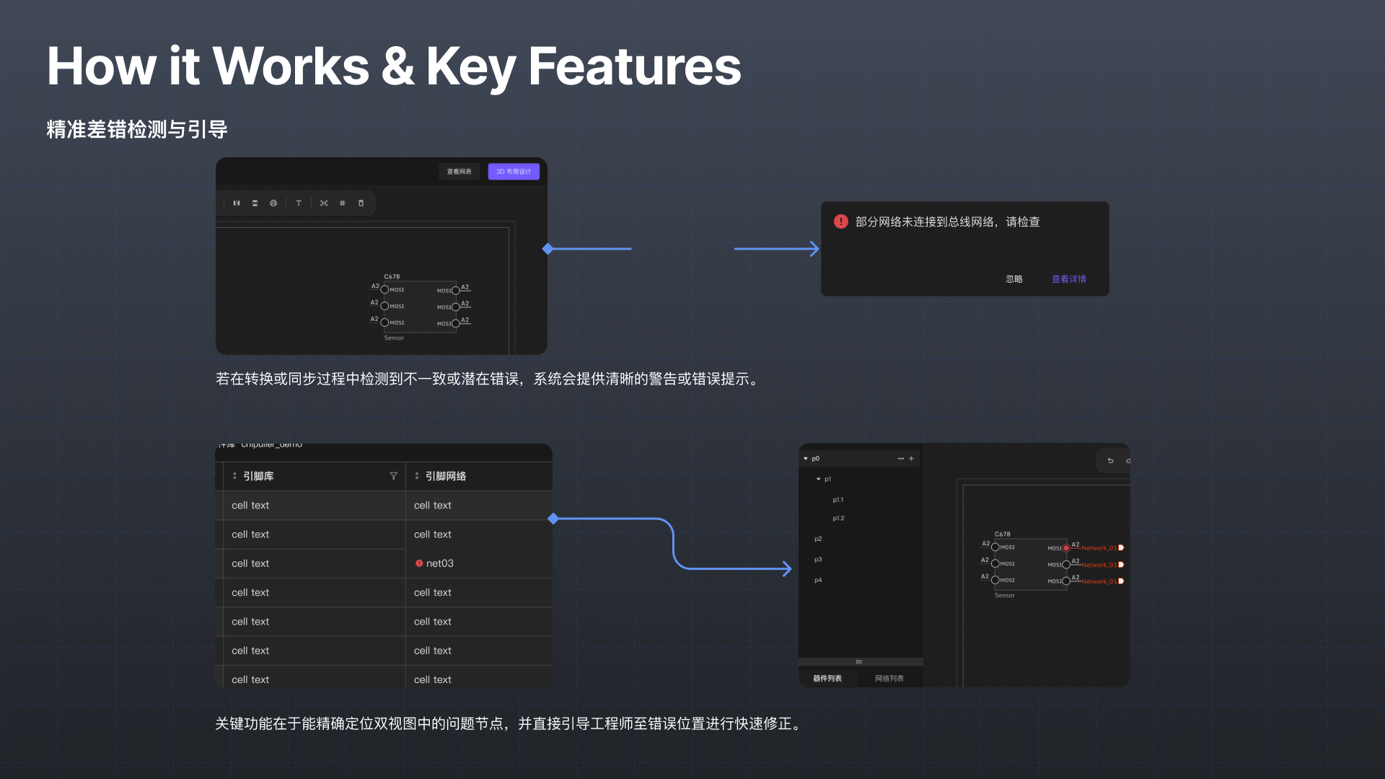Click the 3D 布局设计 button
Viewport: 1385px width, 779px height.
click(x=514, y=172)
